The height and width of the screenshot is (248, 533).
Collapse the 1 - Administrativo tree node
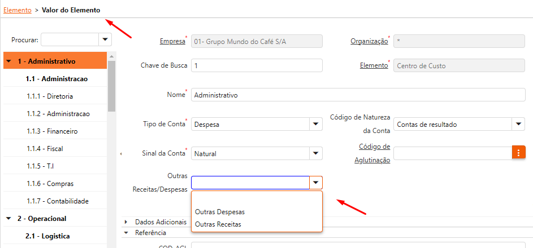click(x=10, y=61)
